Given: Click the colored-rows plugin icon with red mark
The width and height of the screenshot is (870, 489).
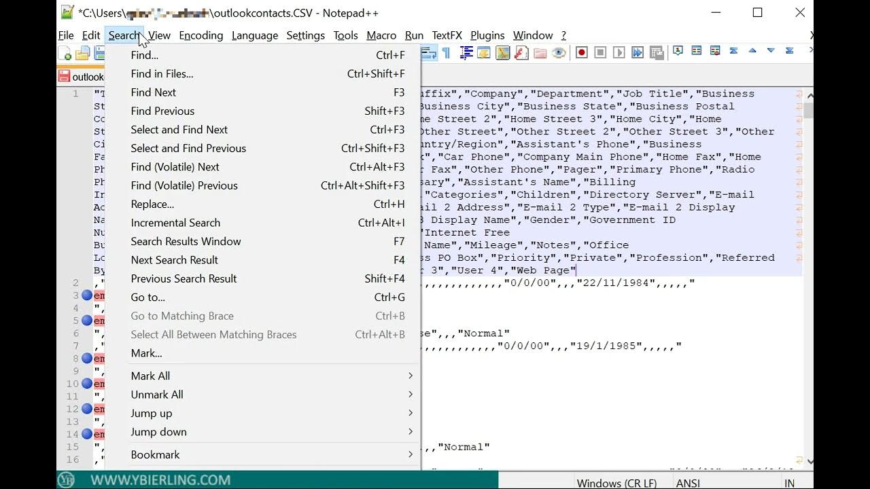Looking at the screenshot, I should pos(715,50).
